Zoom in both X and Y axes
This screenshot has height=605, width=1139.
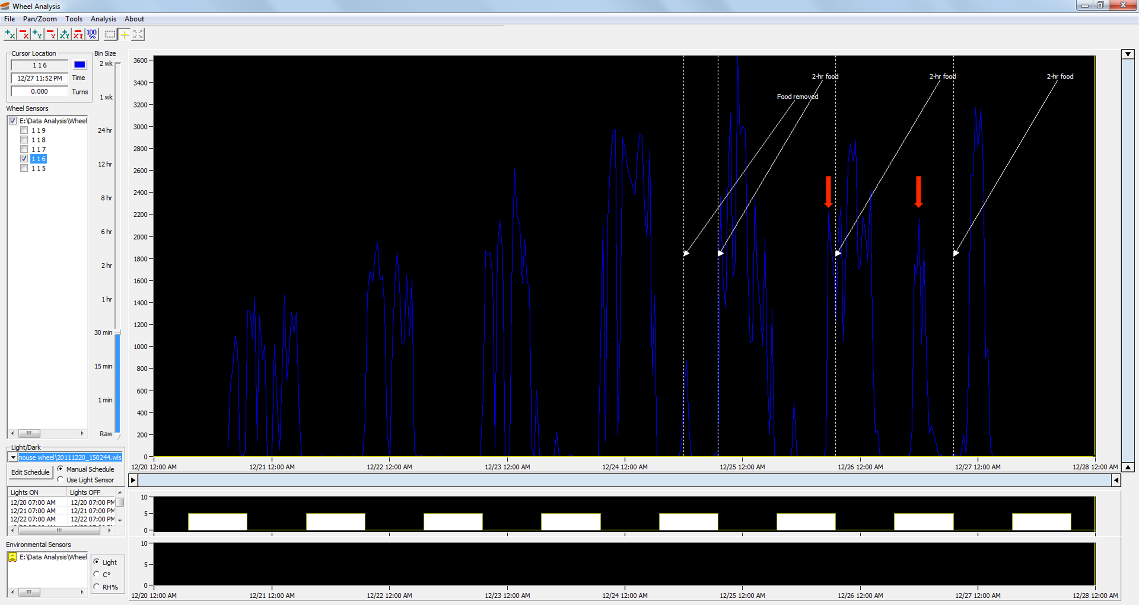[65, 34]
